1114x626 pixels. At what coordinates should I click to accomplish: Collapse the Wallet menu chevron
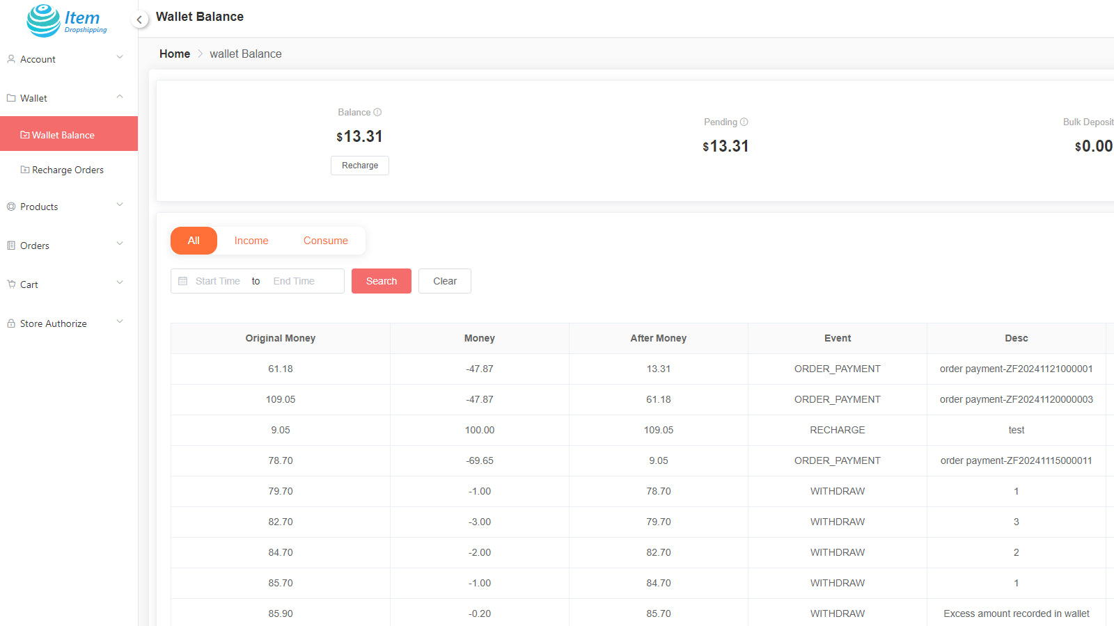click(120, 96)
